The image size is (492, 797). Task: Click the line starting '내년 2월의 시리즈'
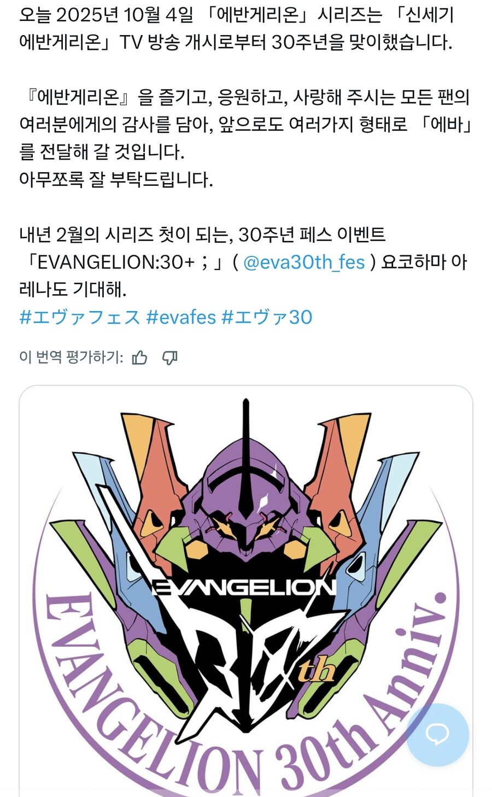click(202, 235)
